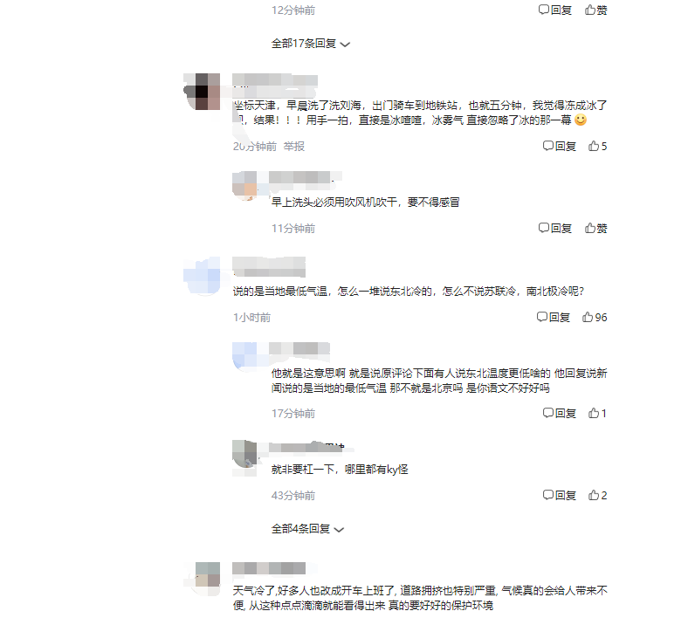Expand 全部4条回复 replies
The image size is (695, 618).
(x=307, y=529)
